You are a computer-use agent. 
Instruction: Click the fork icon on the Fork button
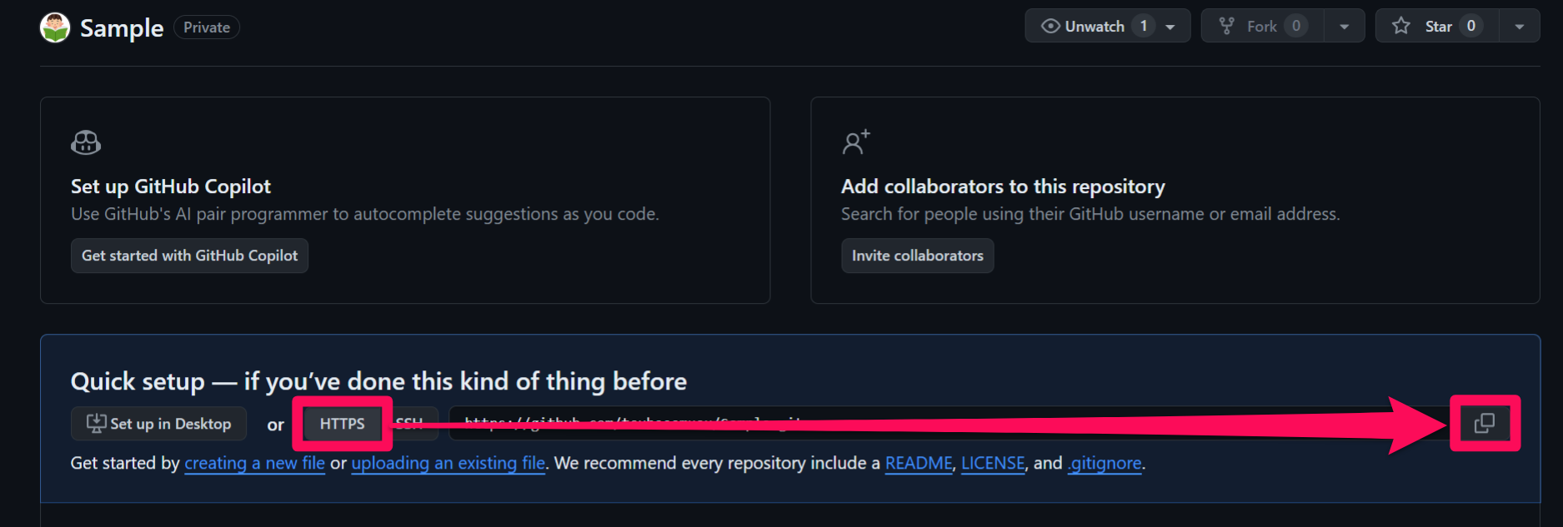coord(1226,26)
